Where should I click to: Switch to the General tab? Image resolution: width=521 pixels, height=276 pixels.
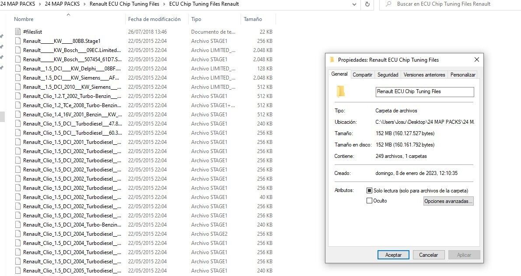[339, 74]
